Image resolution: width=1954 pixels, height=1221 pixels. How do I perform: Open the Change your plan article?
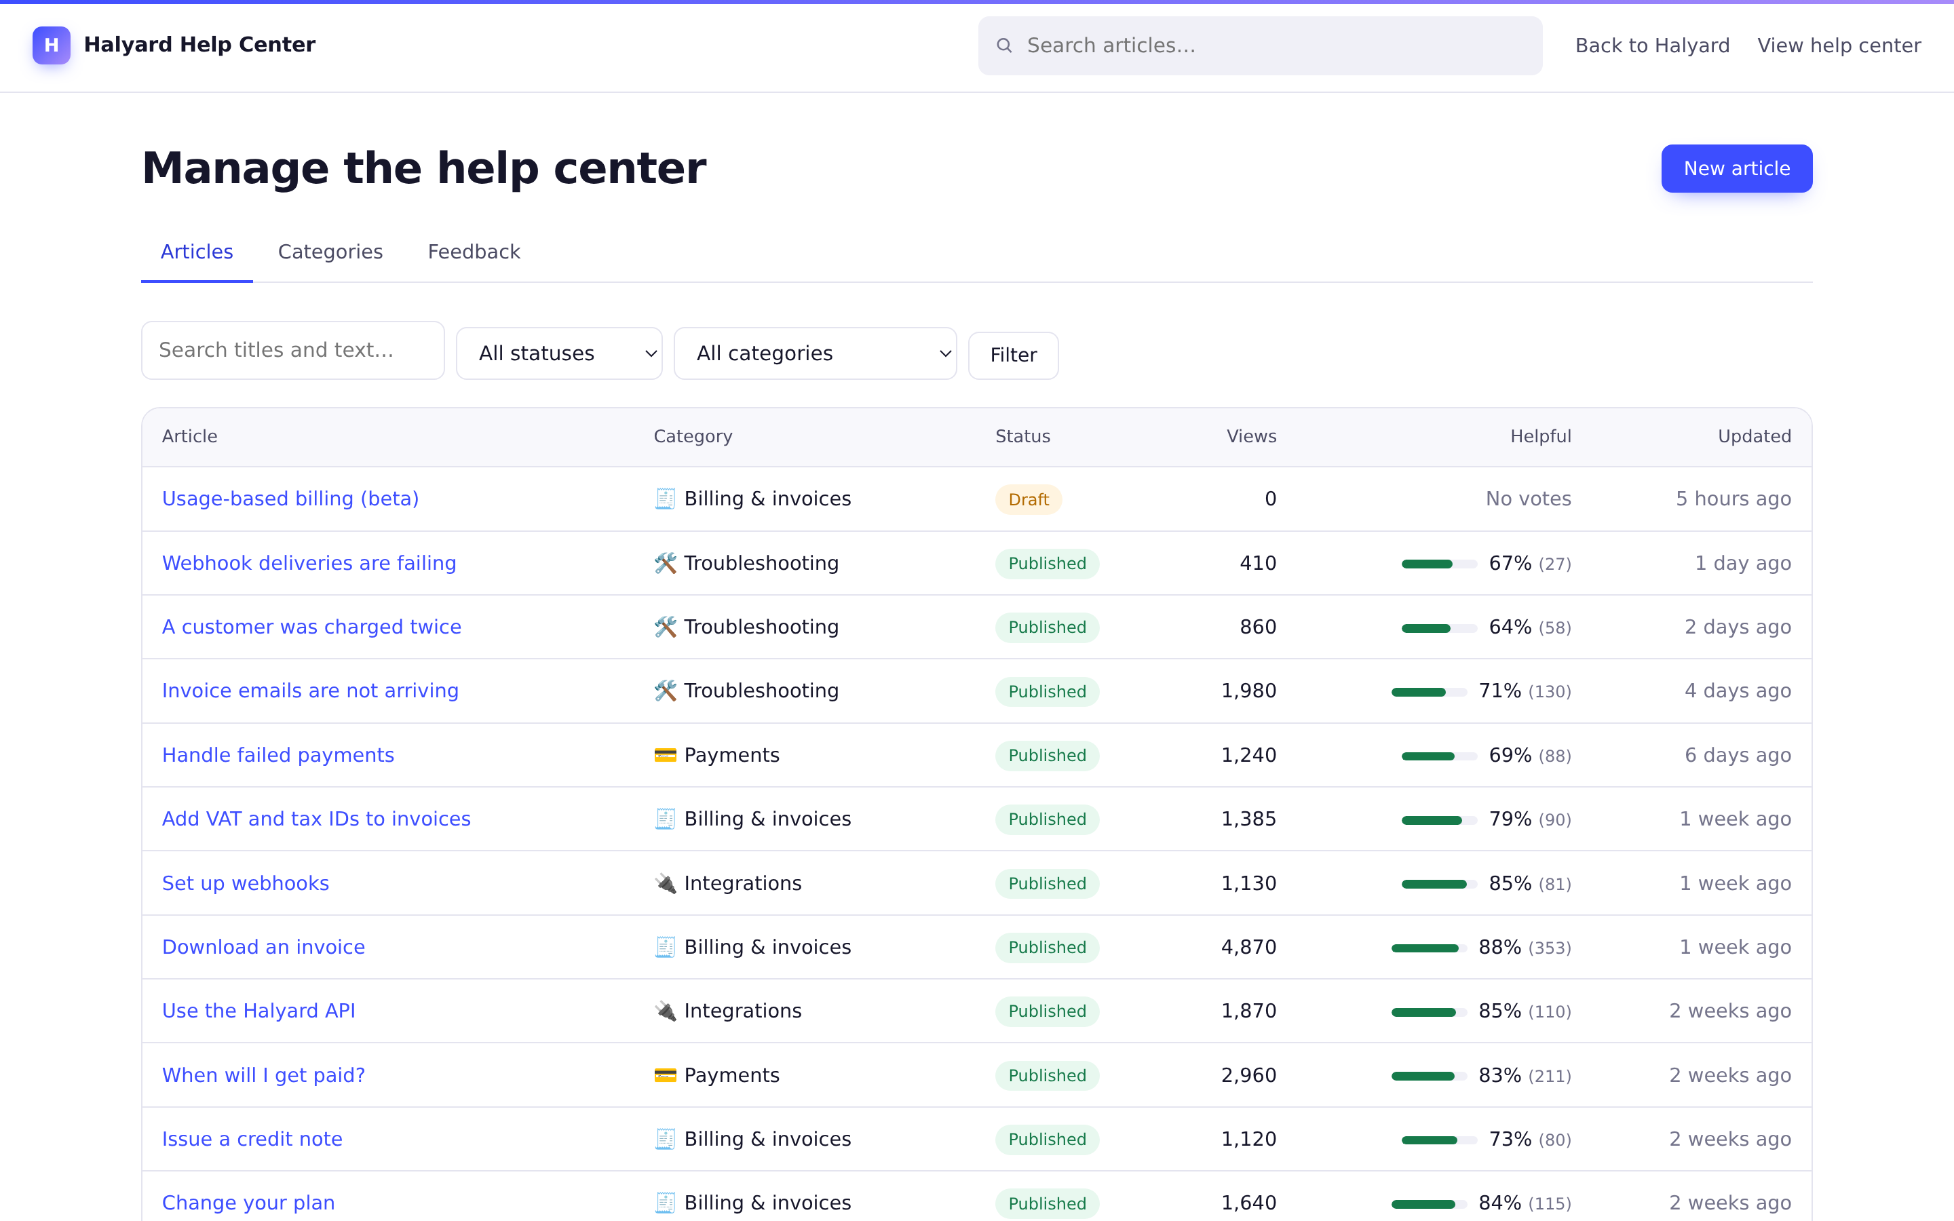pyautogui.click(x=249, y=1203)
